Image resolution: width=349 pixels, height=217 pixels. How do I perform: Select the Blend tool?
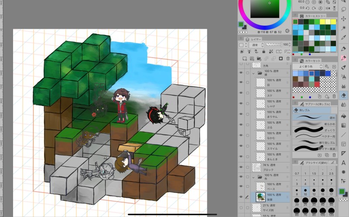[343, 105]
